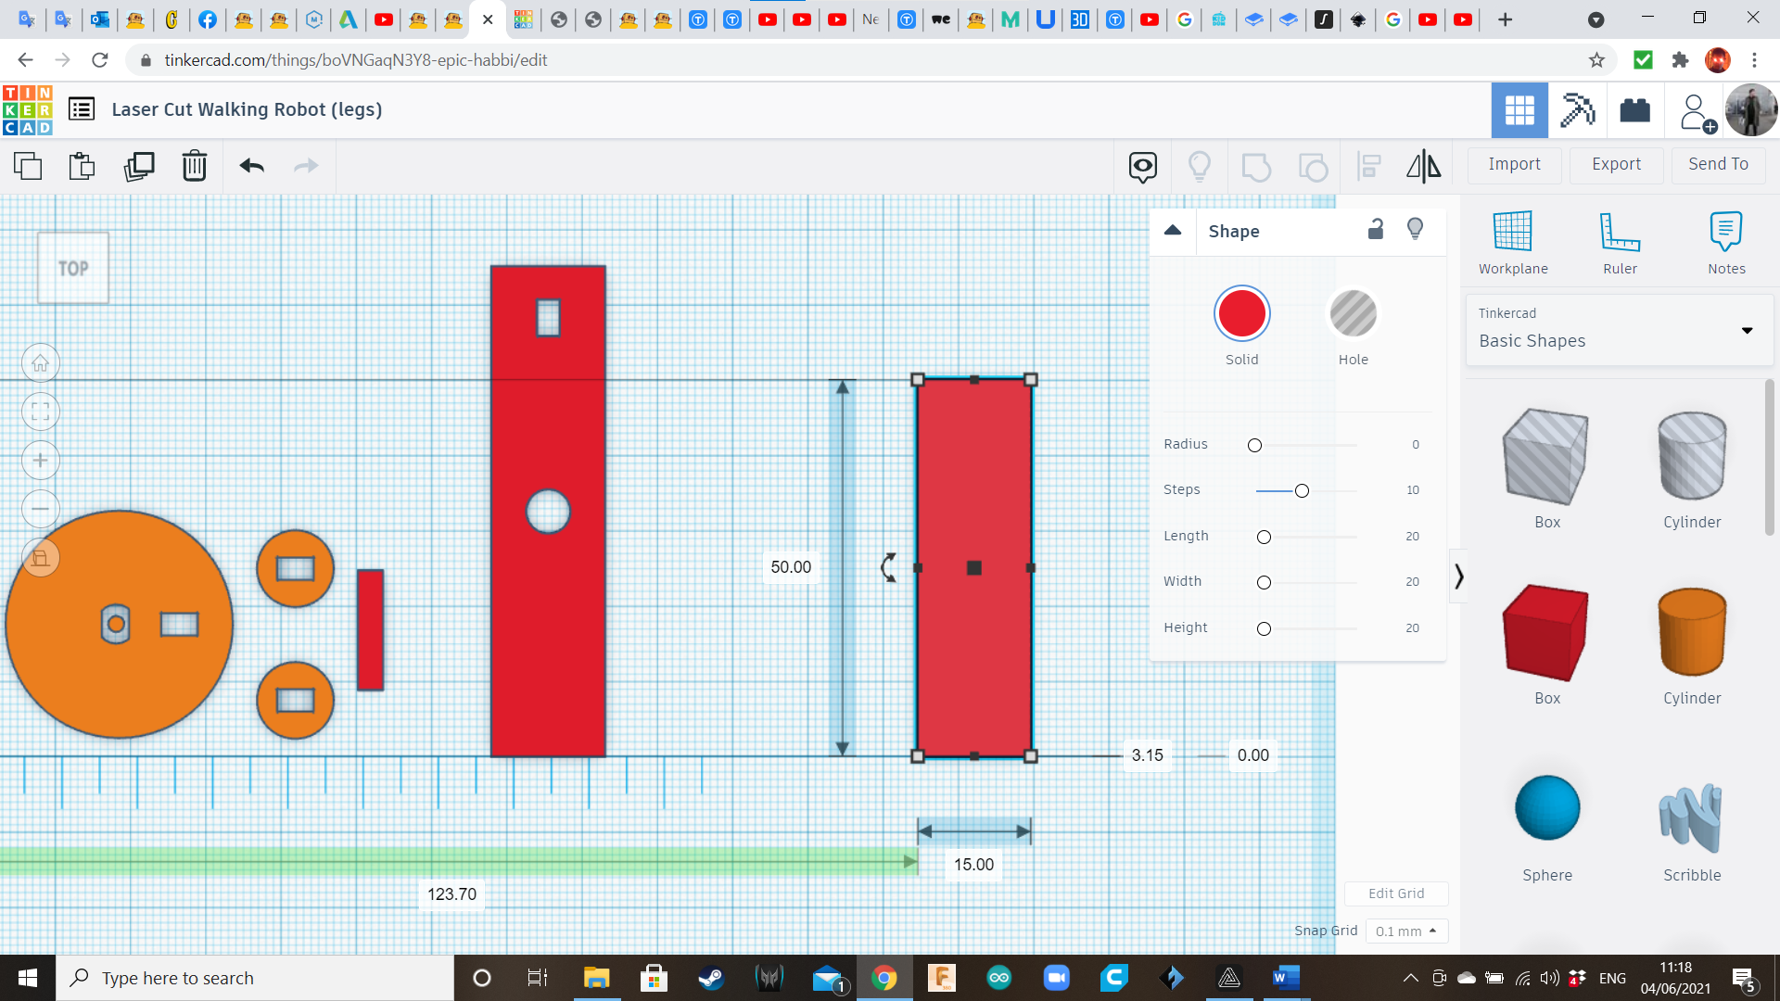Open the Snap Grid dropdown
1780x1001 pixels.
(1405, 931)
